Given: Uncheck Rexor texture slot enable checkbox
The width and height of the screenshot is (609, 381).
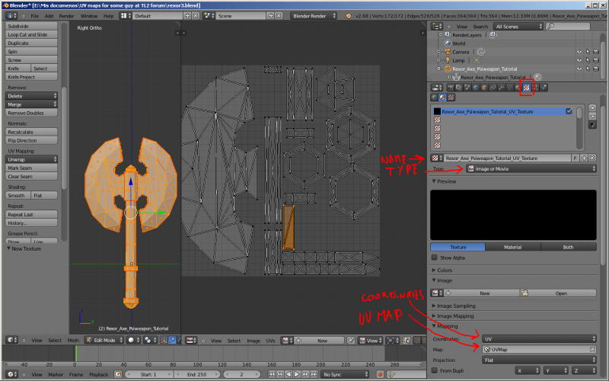Looking at the screenshot, I should click(569, 111).
